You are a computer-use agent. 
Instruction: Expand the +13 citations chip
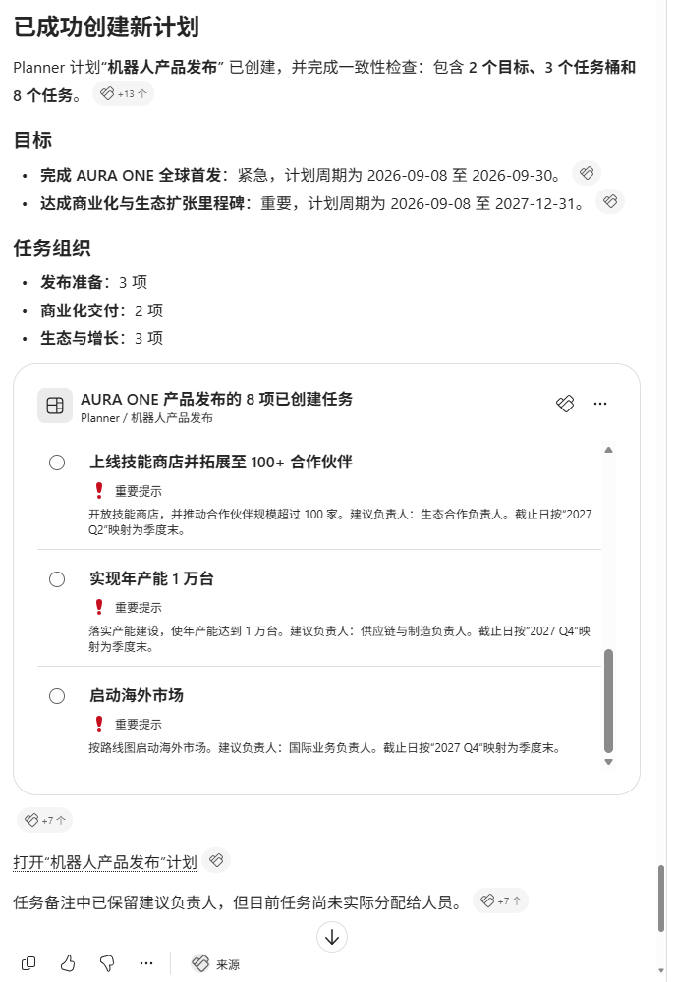[124, 93]
